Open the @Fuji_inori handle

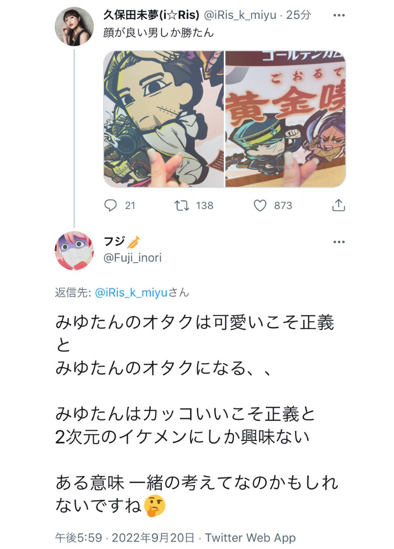coord(132,258)
